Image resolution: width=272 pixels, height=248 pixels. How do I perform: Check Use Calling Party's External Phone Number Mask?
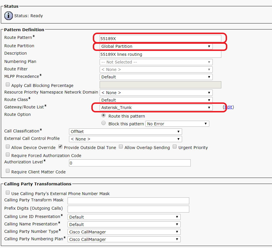tap(8, 193)
